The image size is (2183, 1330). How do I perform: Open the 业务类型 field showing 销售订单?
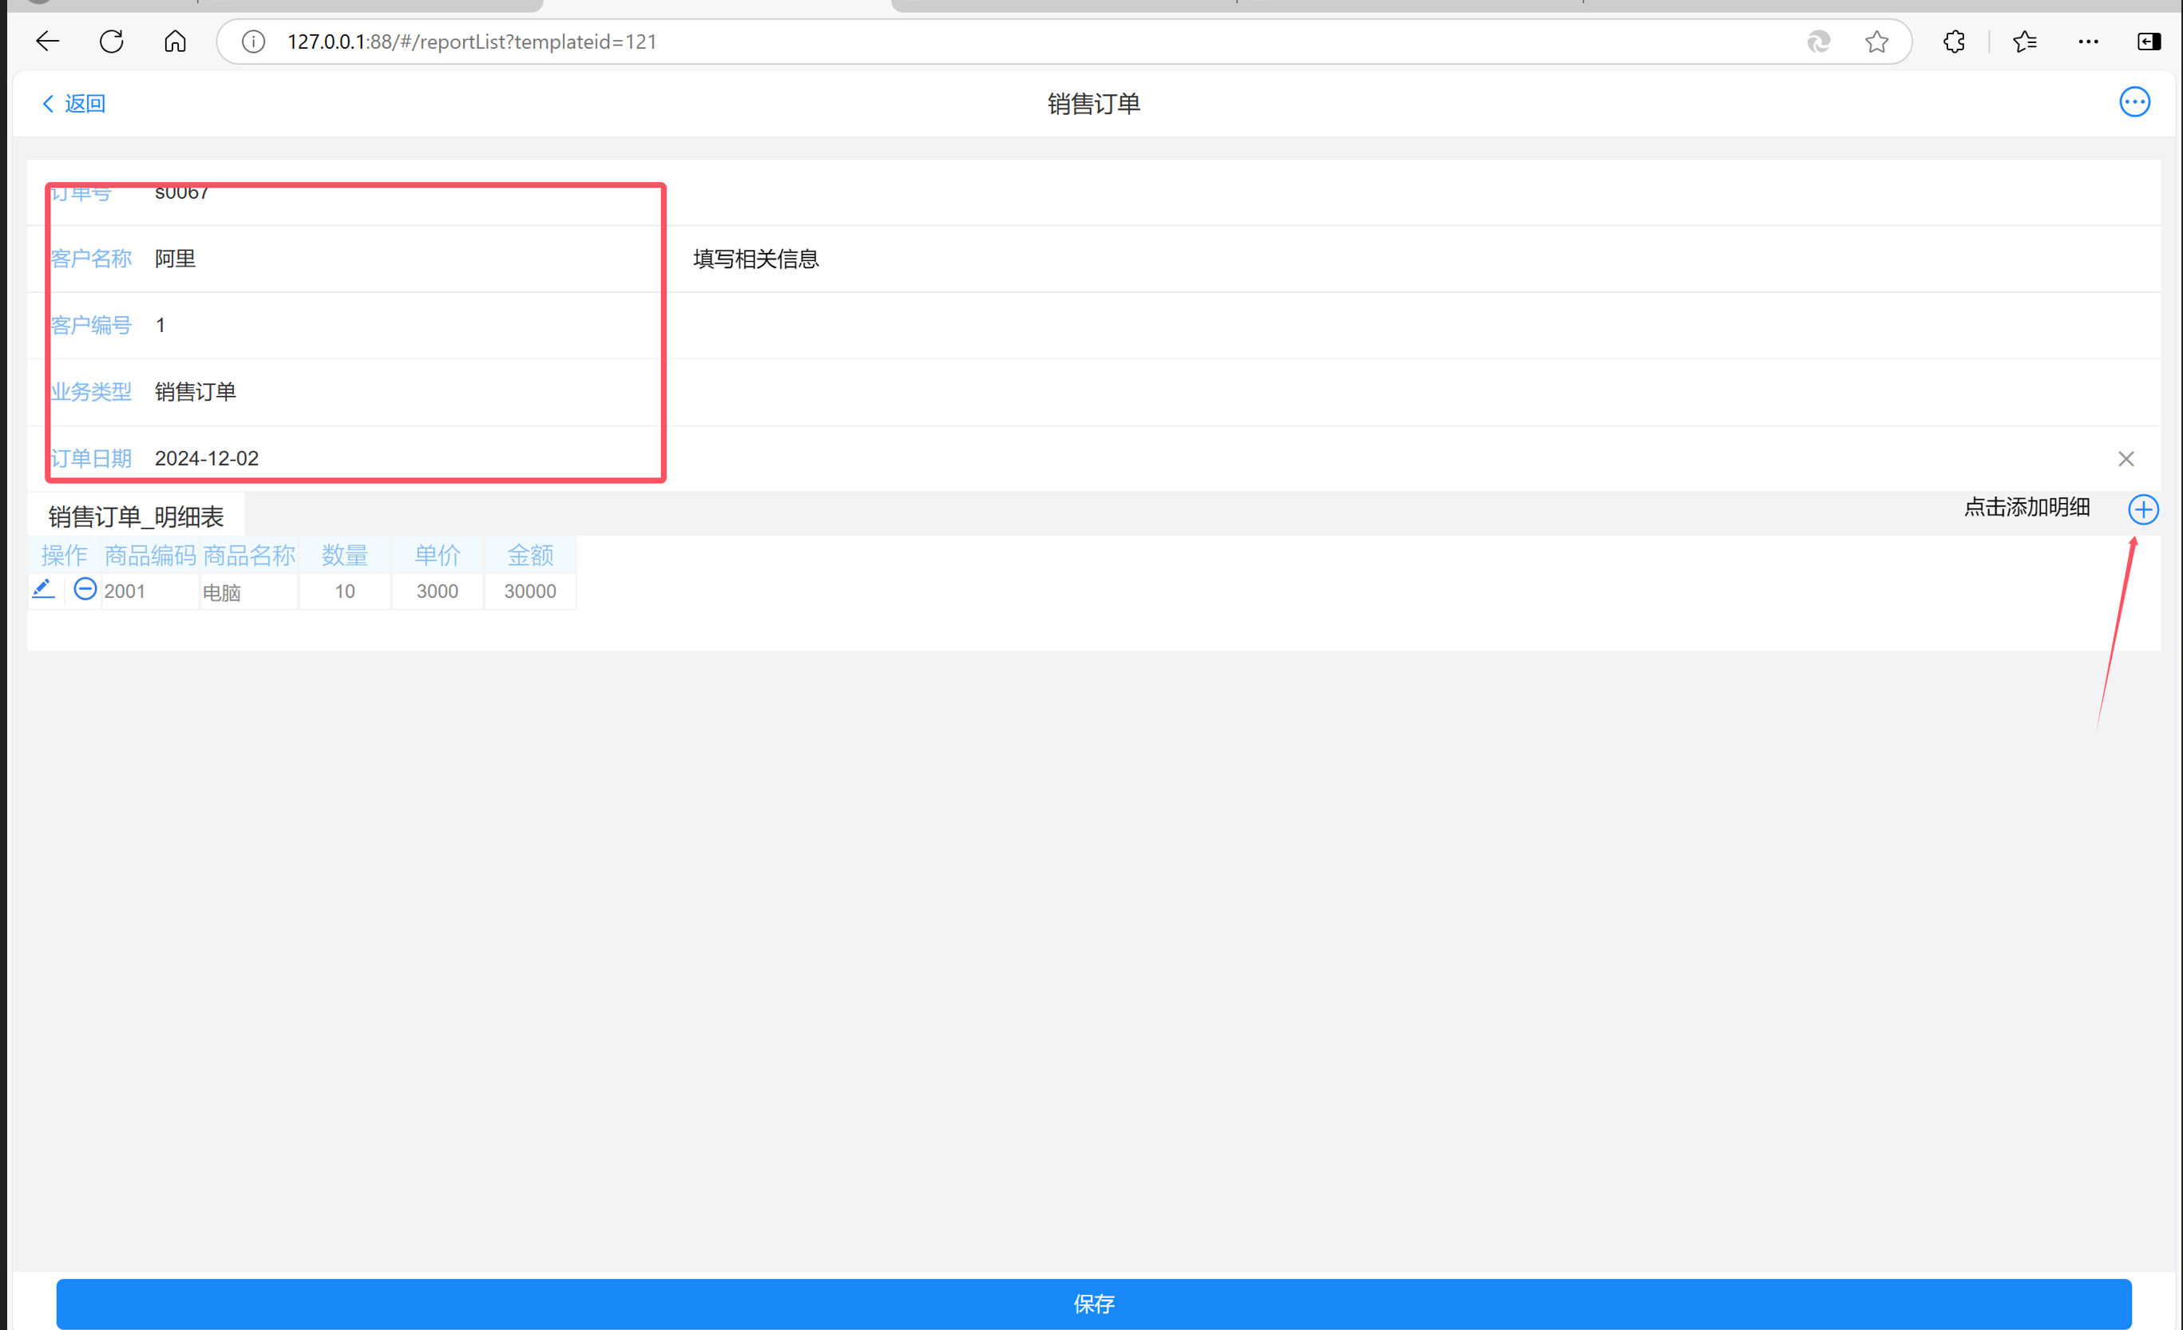click(195, 392)
